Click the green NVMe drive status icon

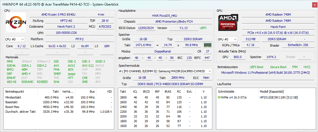coord(219,97)
